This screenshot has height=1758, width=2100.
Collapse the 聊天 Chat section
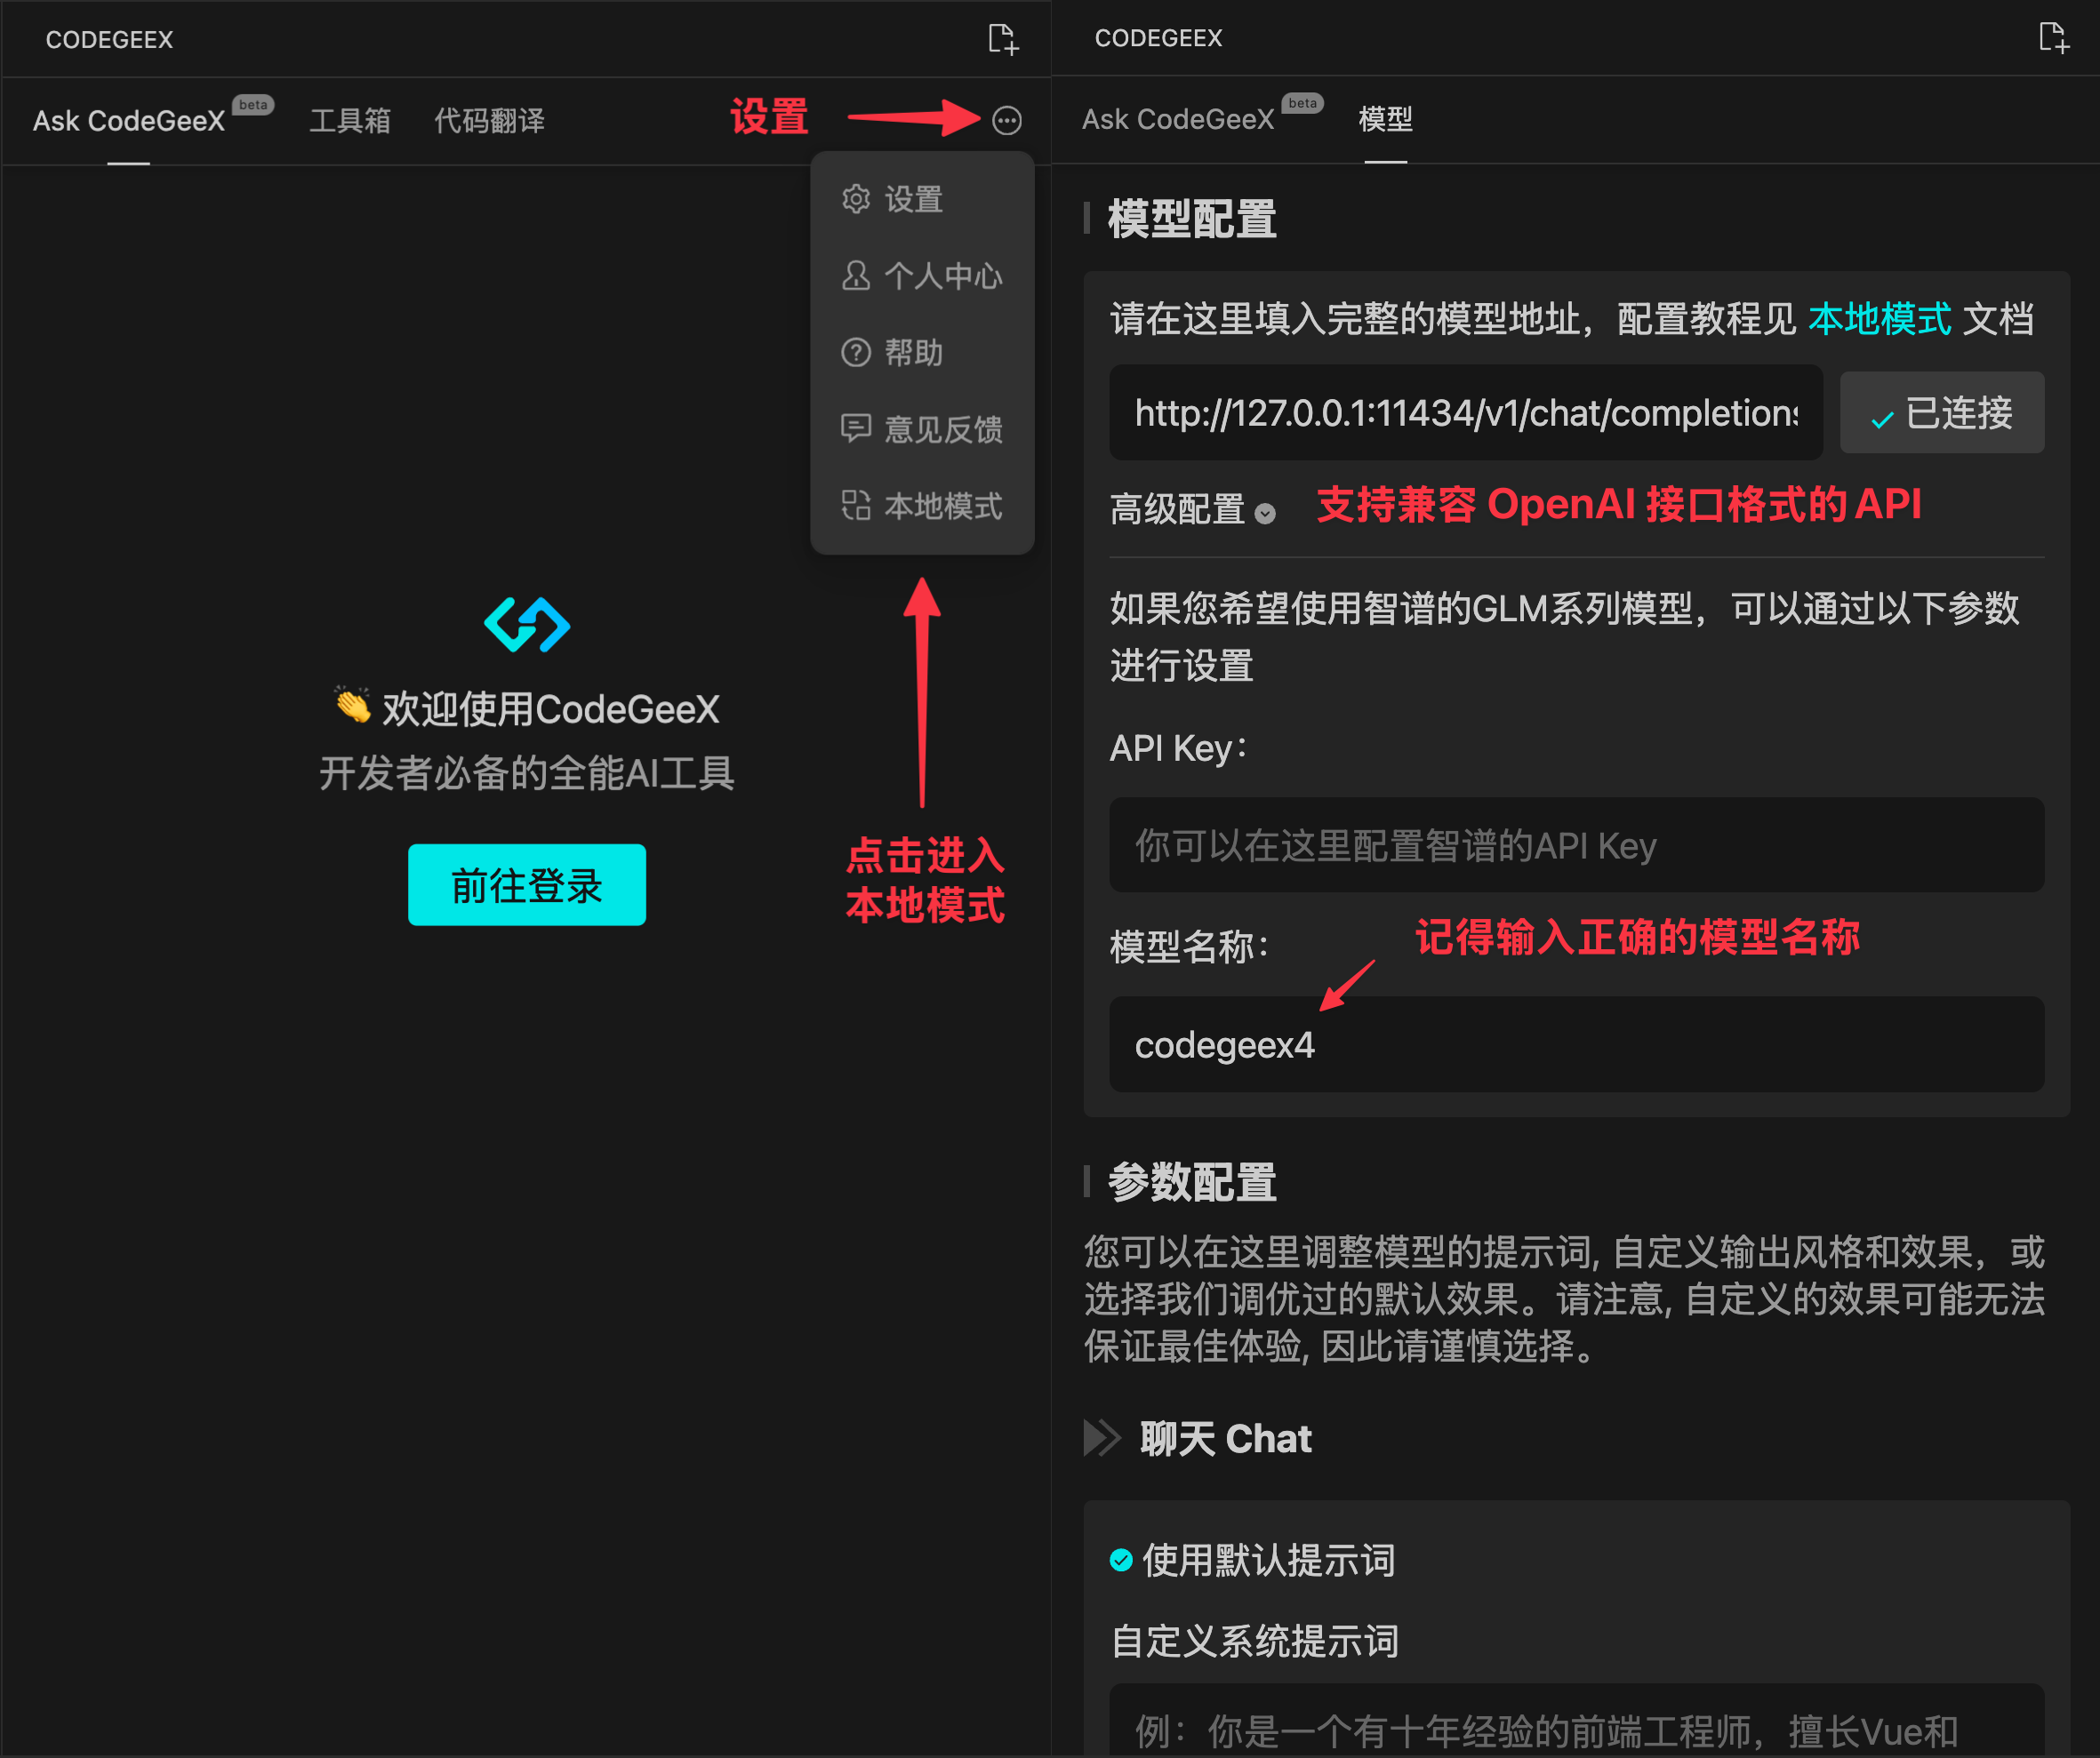click(x=1105, y=1438)
